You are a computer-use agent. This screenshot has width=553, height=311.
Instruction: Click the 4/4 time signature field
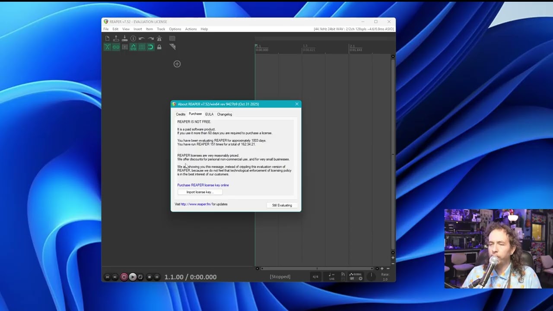tap(315, 277)
